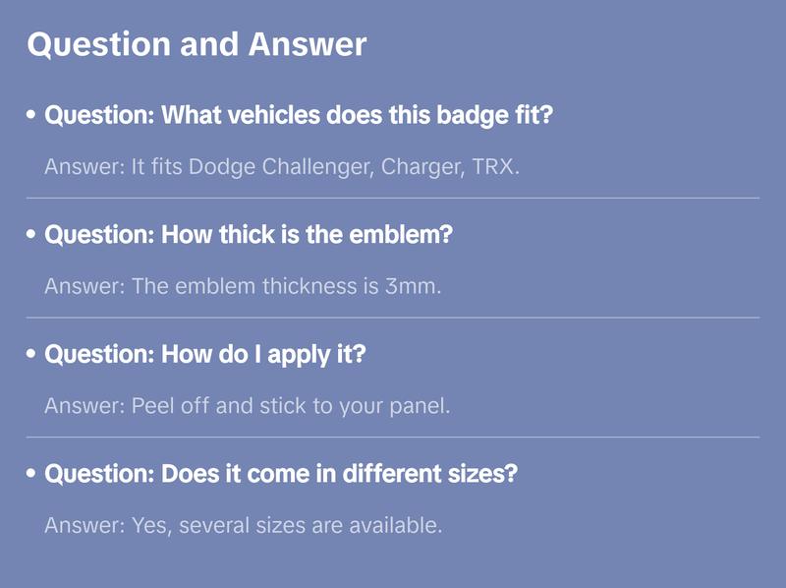The height and width of the screenshot is (588, 786).
Task: Click the "Question and Answer" heading
Action: pyautogui.click(x=196, y=44)
